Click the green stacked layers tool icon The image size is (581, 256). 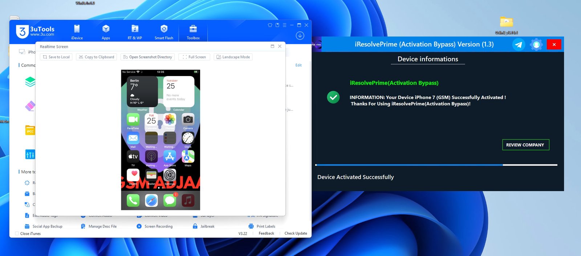click(x=30, y=82)
